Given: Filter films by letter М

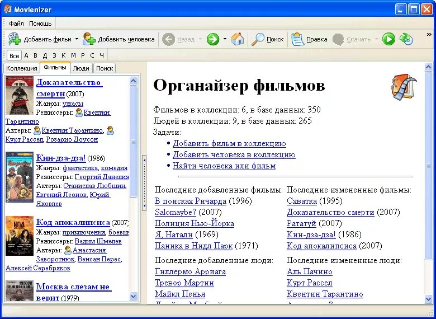Looking at the screenshot, I should coord(73,55).
